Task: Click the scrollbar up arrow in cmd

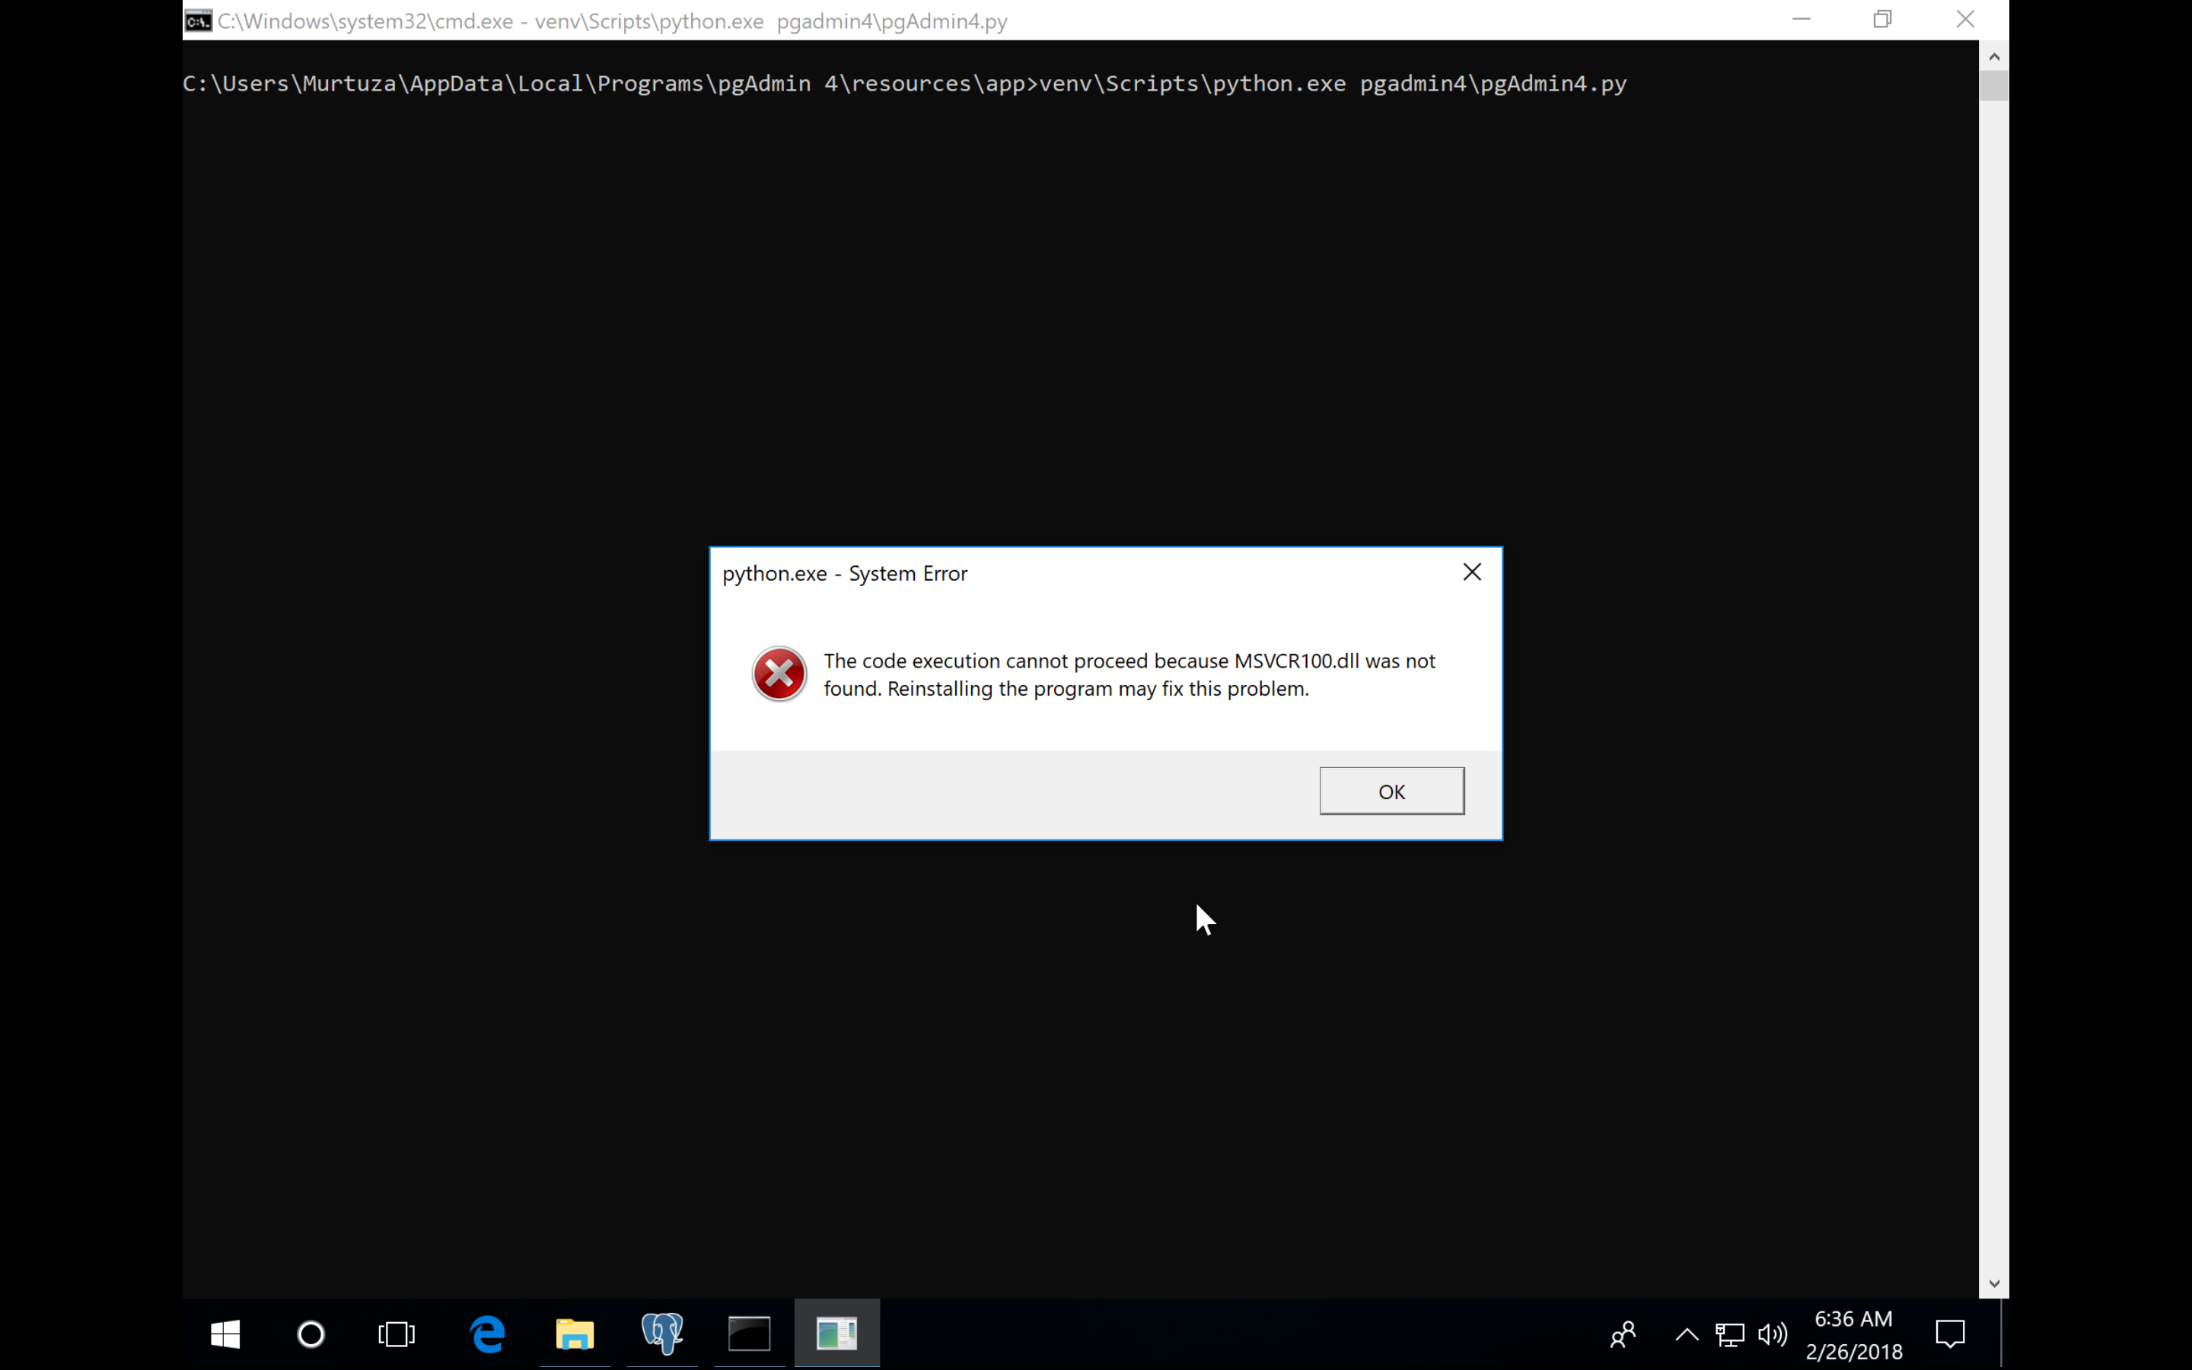Action: pos(1993,56)
